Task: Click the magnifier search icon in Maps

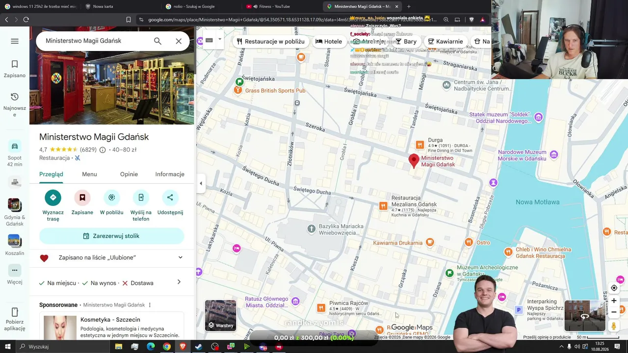Action: [x=157, y=41]
